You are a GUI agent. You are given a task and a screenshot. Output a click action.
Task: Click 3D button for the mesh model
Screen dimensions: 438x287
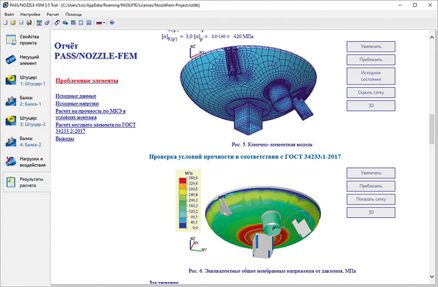371,106
